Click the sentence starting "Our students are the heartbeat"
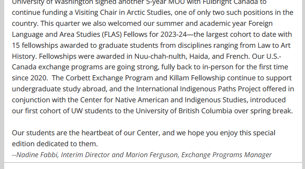Image resolution: width=305 pixels, height=169 pixels. [x=144, y=133]
